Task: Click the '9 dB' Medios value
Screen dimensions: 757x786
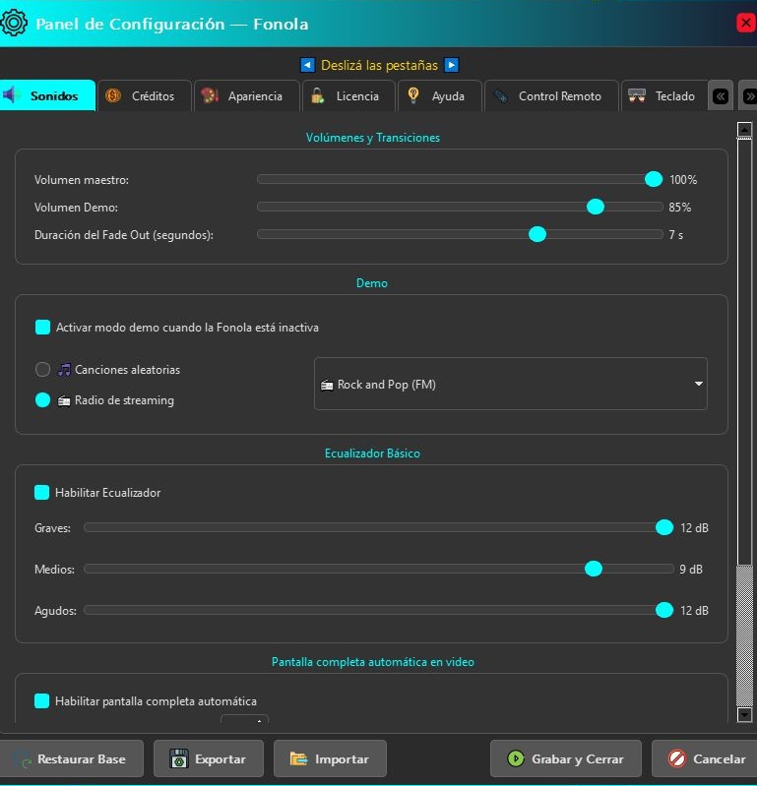Action: pyautogui.click(x=691, y=570)
